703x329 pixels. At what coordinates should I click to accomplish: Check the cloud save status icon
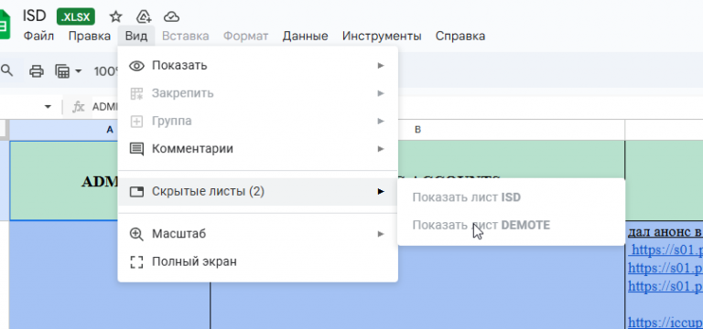click(171, 17)
